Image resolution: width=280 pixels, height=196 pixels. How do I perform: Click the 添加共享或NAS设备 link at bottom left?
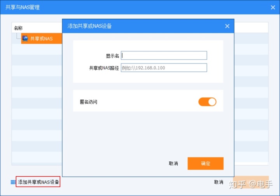(38, 182)
